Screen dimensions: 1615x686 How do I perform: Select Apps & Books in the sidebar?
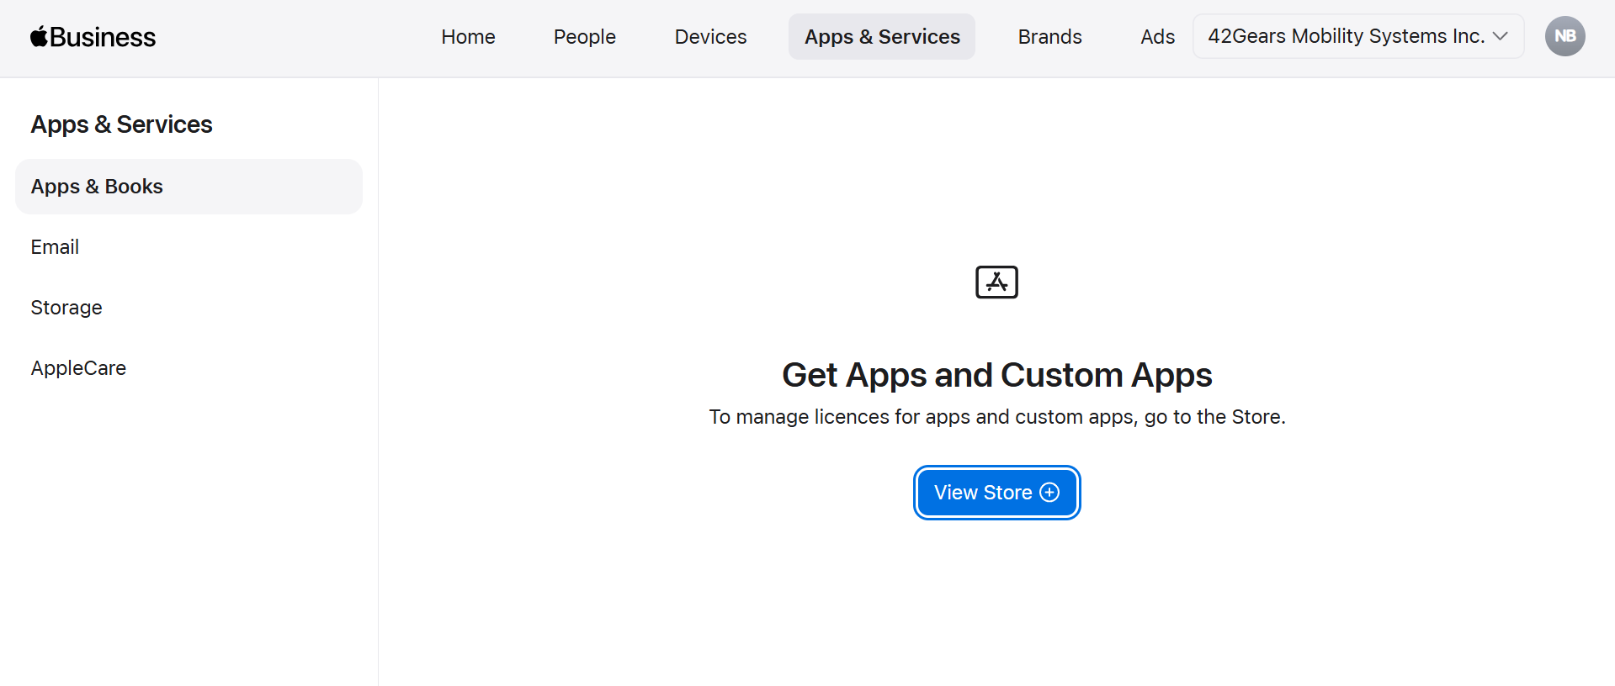(x=97, y=187)
